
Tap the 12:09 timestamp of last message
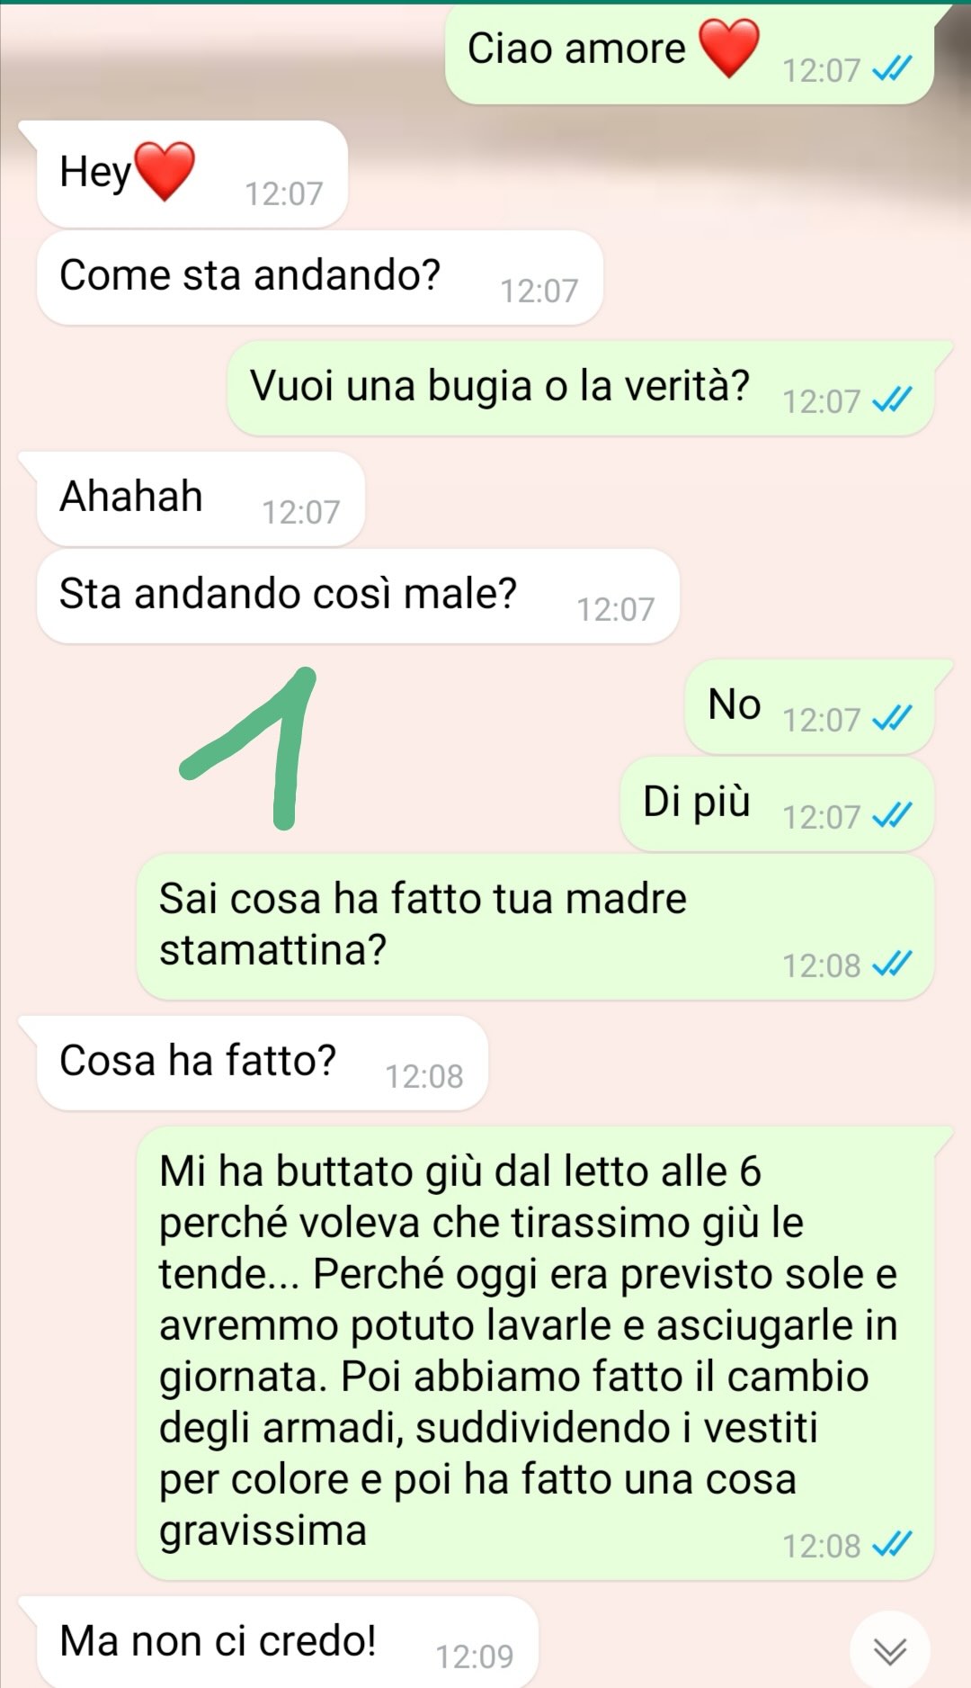475,1656
